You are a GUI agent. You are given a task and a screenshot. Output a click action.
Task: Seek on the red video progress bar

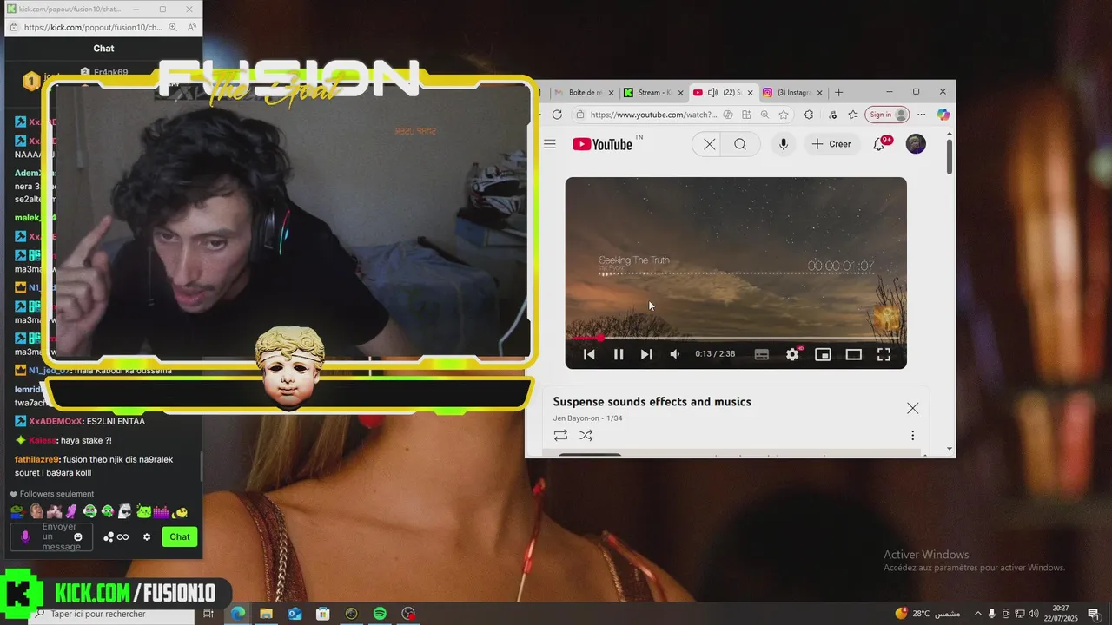[736, 338]
